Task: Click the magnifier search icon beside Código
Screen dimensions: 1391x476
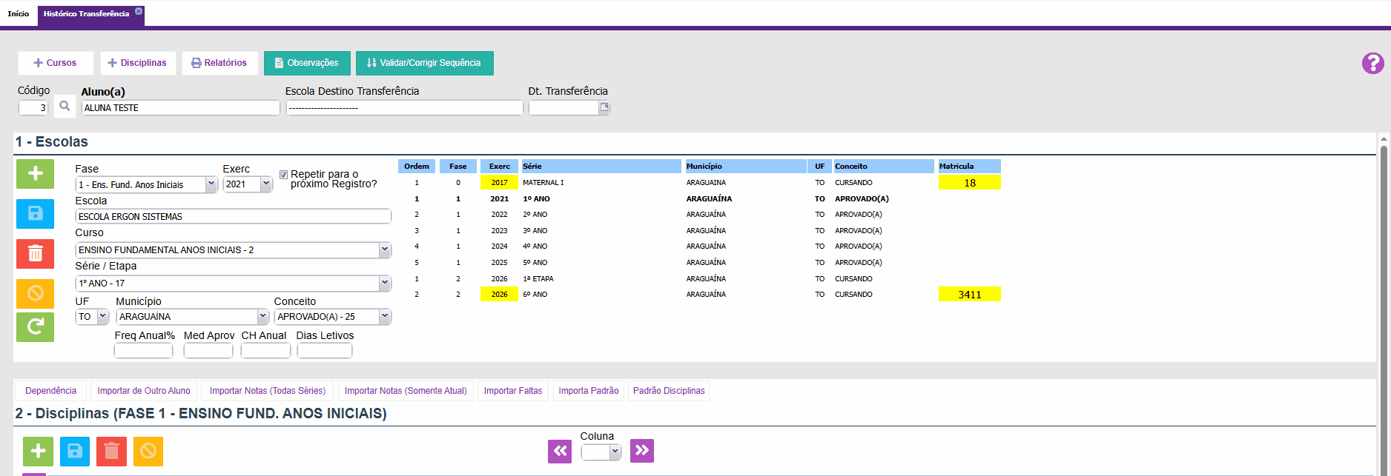Action: coord(65,107)
